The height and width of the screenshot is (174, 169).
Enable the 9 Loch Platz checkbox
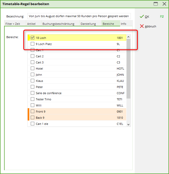point(33,44)
